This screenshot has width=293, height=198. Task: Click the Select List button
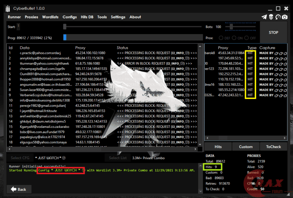(x=118, y=158)
